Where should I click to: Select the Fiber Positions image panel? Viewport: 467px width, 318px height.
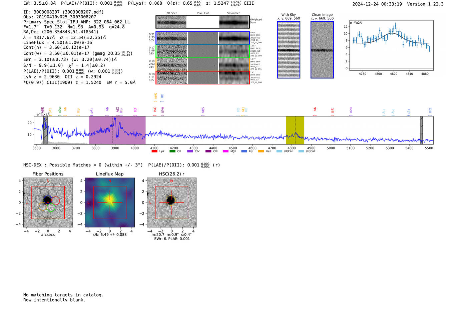(x=48, y=203)
